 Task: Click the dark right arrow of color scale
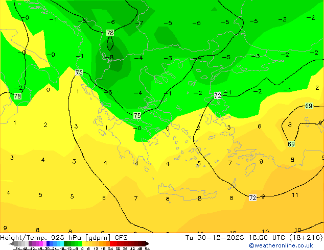coord(147,244)
